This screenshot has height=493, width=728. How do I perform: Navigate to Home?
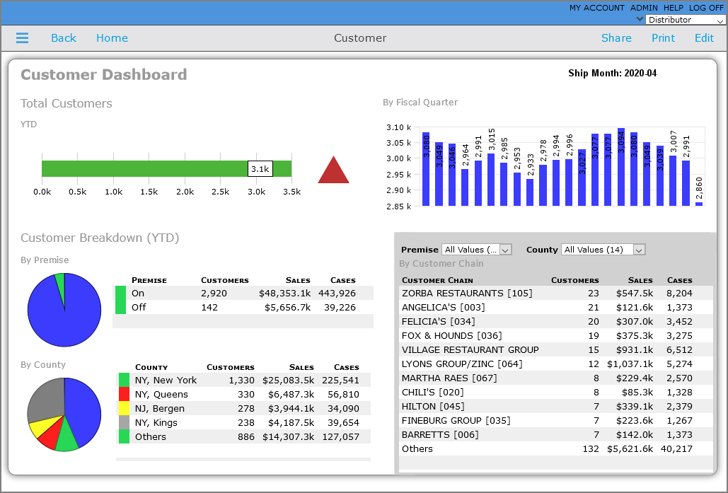coord(112,38)
